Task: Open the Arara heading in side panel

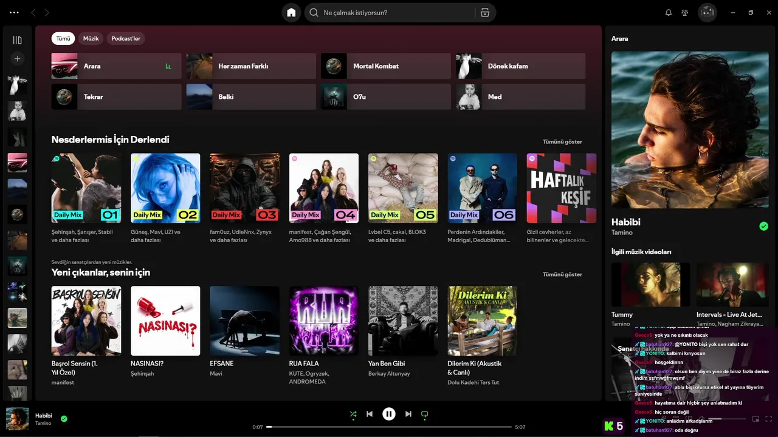Action: coord(620,39)
